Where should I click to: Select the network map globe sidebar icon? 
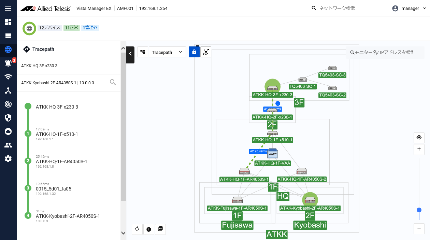click(x=8, y=50)
